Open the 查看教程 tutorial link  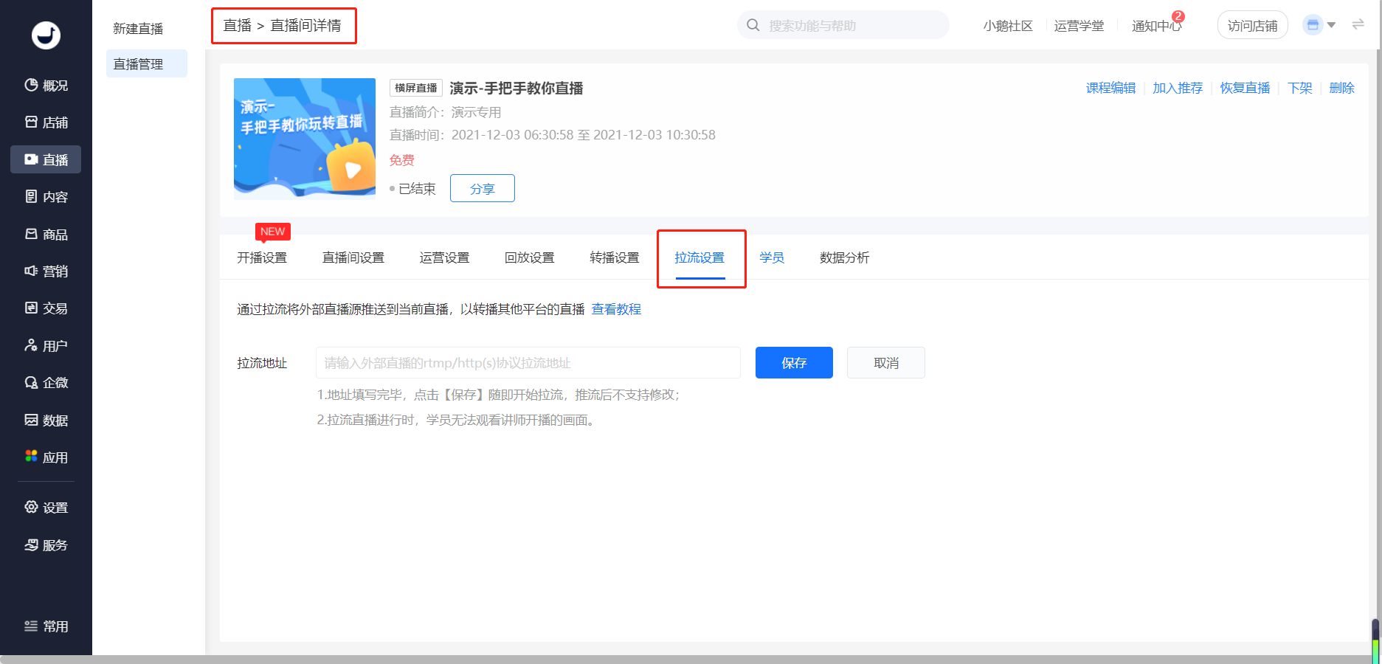(616, 309)
